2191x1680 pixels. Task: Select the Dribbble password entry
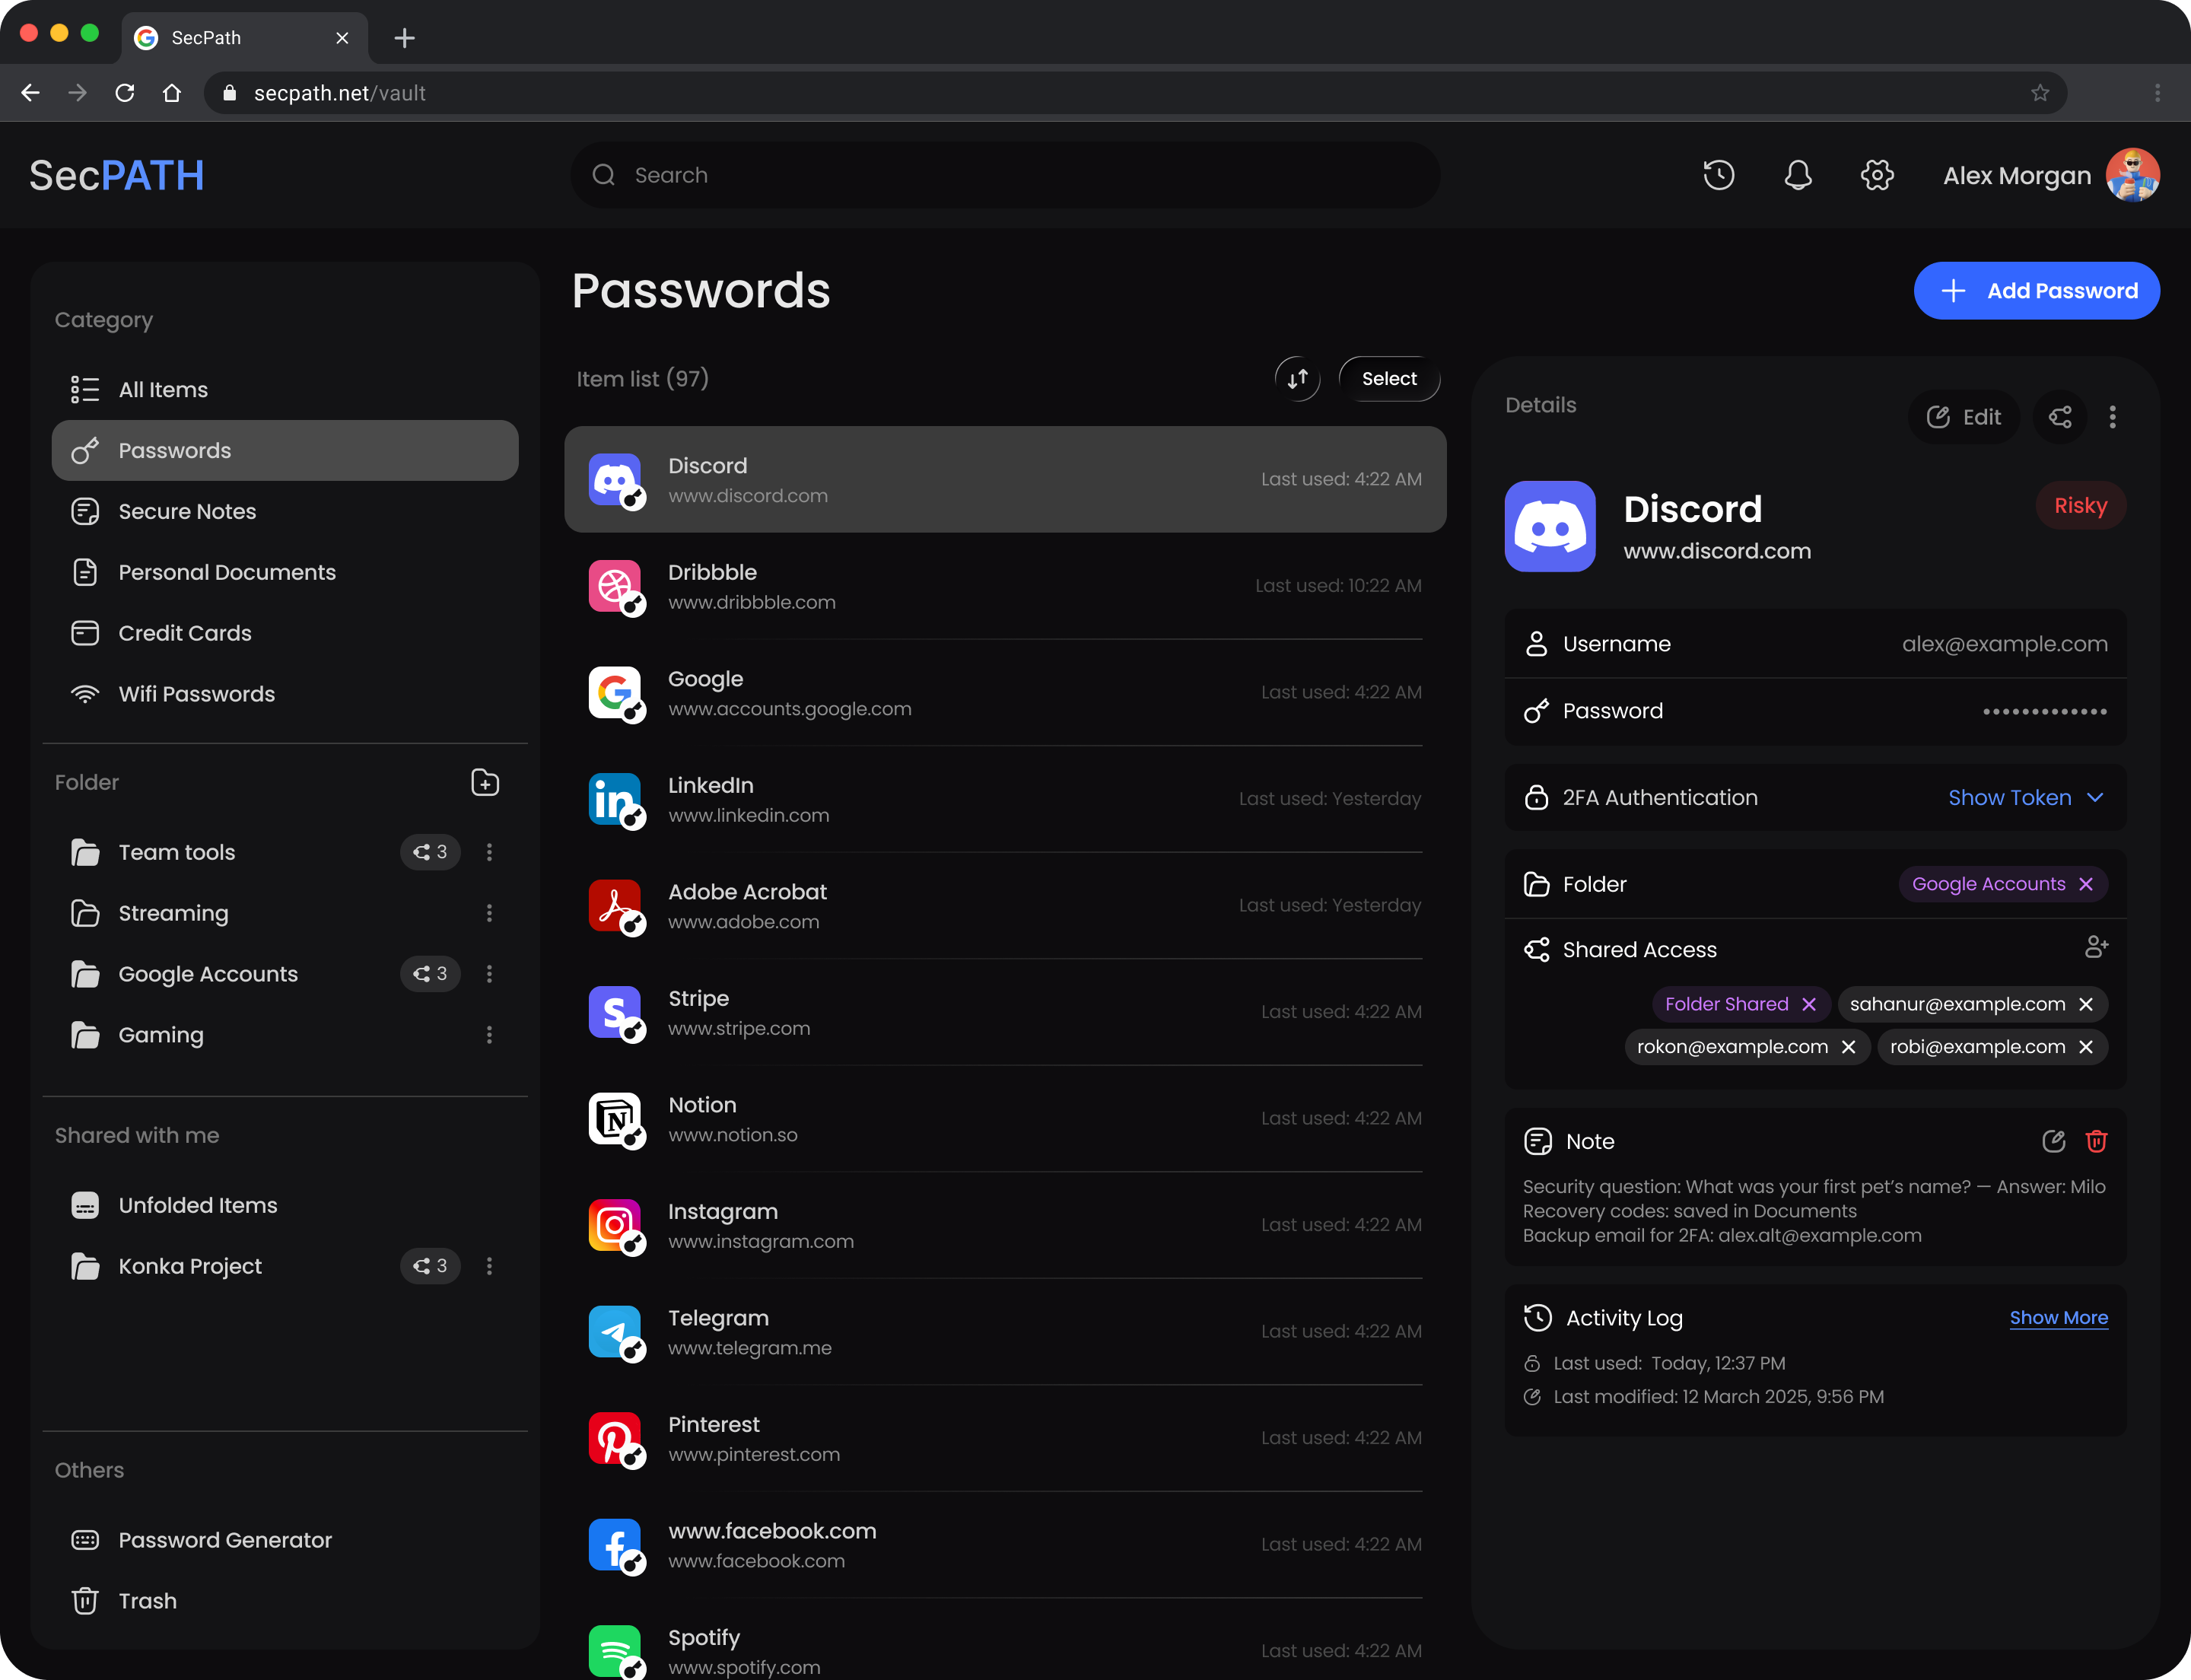(x=1005, y=587)
